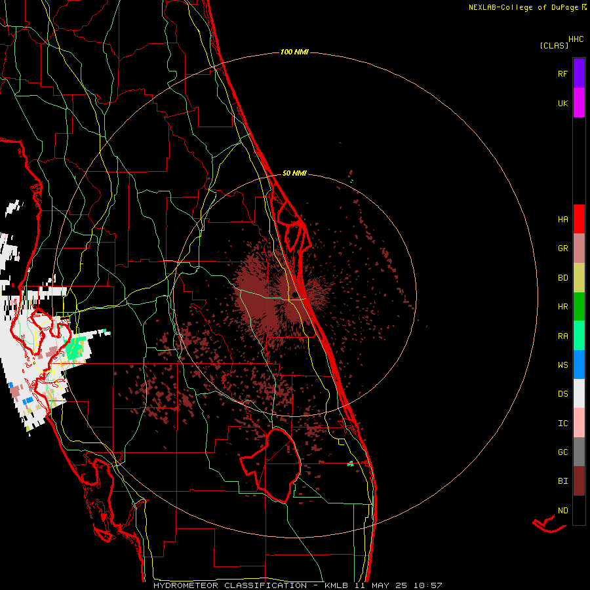Click the 'RF' legend label
This screenshot has width=590, height=590.
point(562,74)
